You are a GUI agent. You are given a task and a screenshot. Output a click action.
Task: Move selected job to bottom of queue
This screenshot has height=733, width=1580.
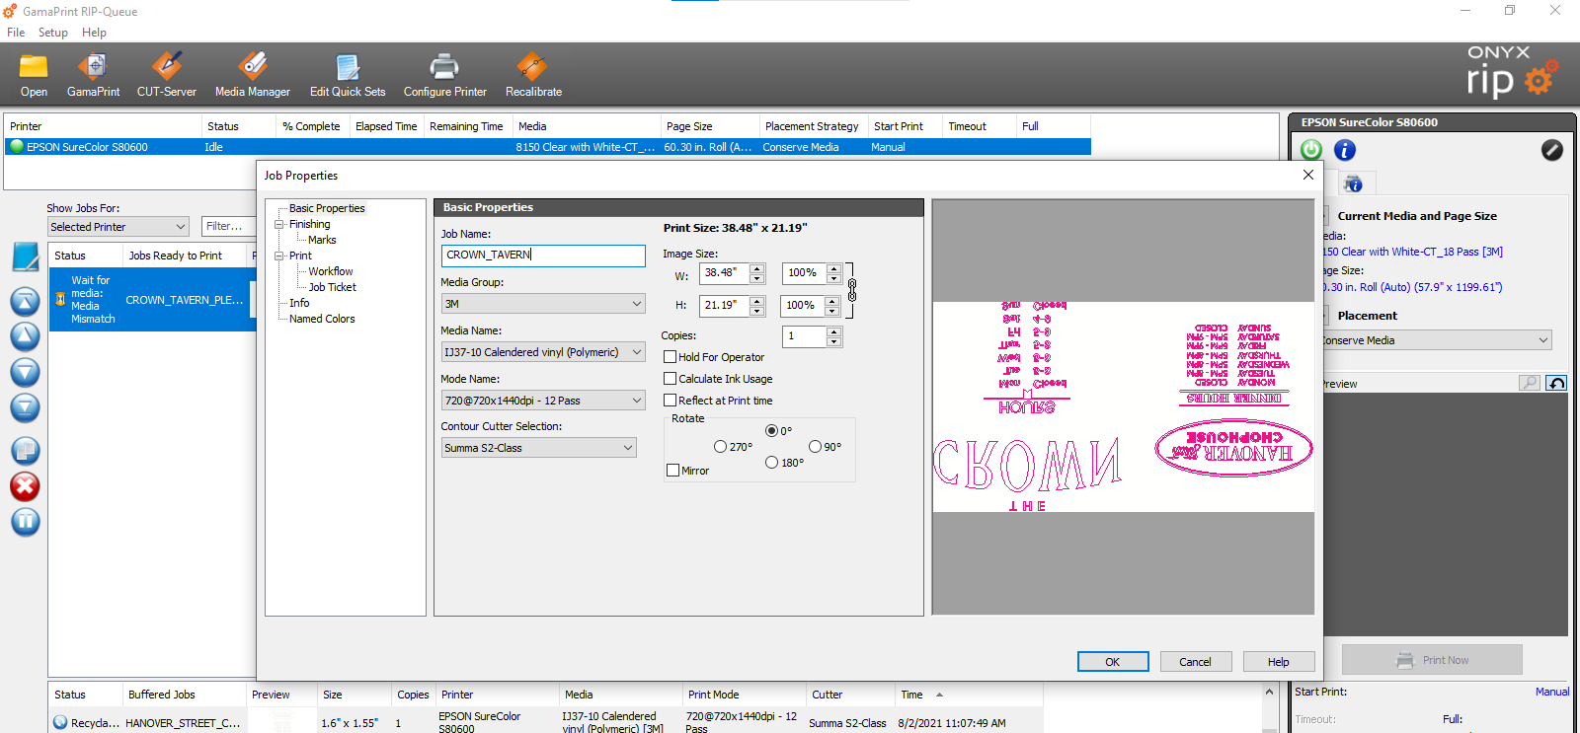point(25,407)
